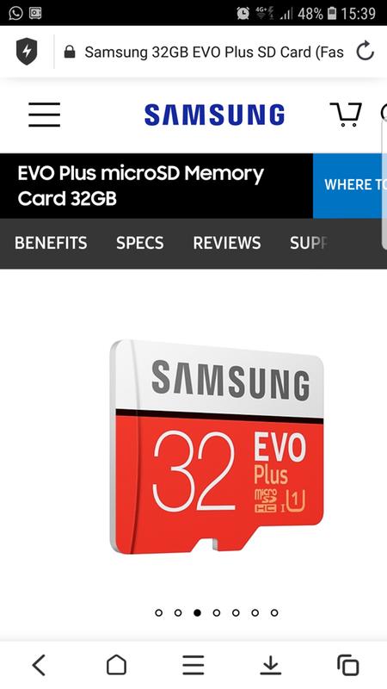The height and width of the screenshot is (689, 387).
Task: Open the browser bottom menu
Action: pyautogui.click(x=193, y=664)
